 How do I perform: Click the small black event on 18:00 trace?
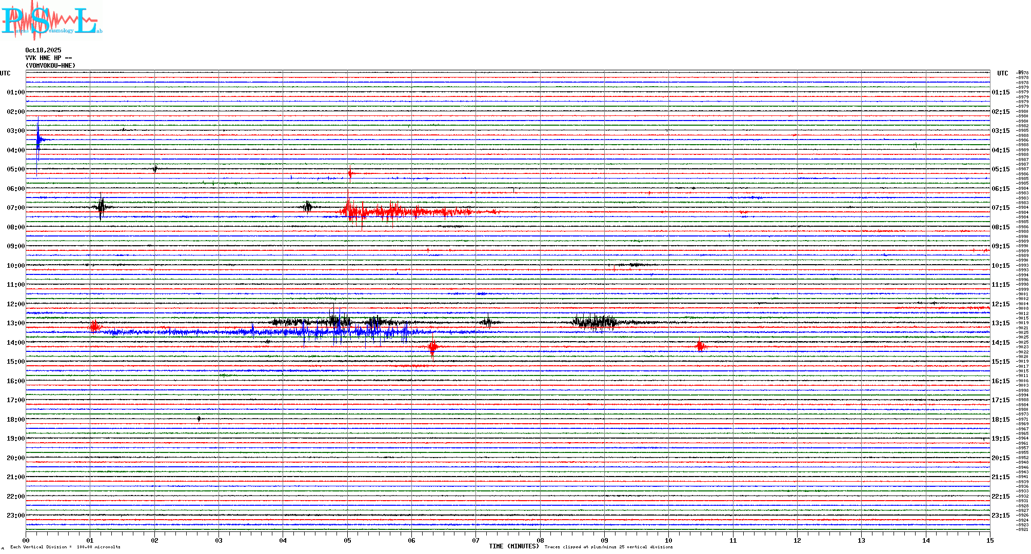pyautogui.click(x=199, y=419)
